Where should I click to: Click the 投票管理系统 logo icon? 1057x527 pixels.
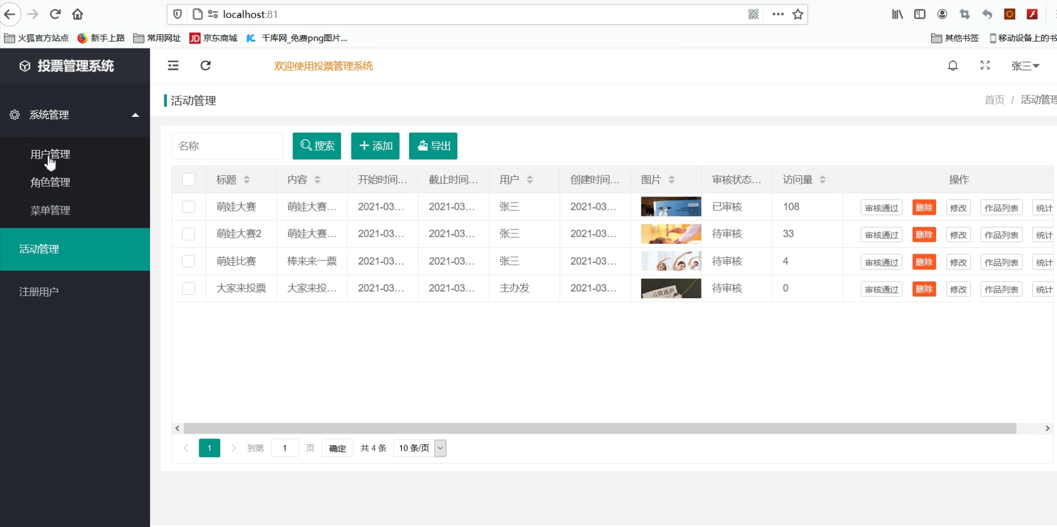point(25,66)
